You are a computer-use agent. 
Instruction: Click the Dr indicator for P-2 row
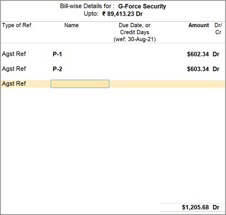pos(216,69)
